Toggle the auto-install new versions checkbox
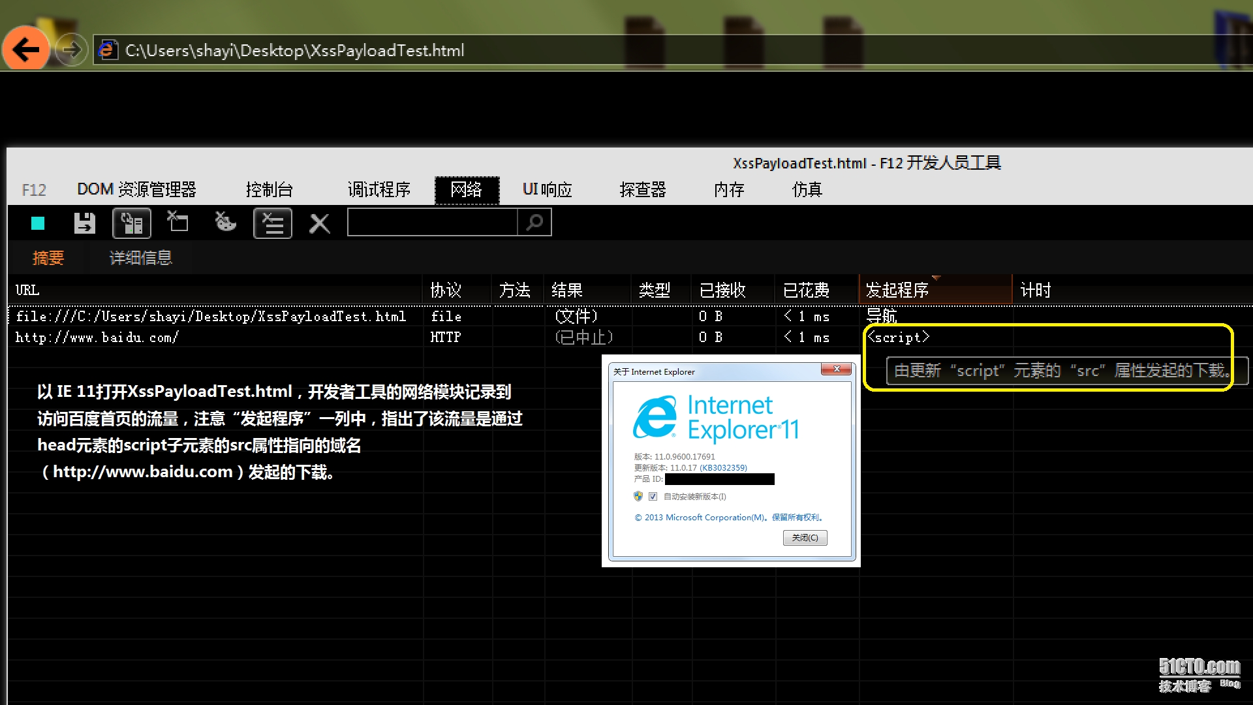This screenshot has width=1253, height=705. click(653, 497)
